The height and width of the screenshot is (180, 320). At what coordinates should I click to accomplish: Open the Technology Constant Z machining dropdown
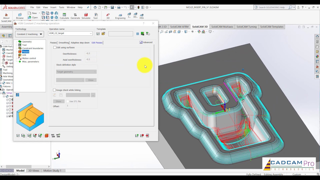(29, 34)
